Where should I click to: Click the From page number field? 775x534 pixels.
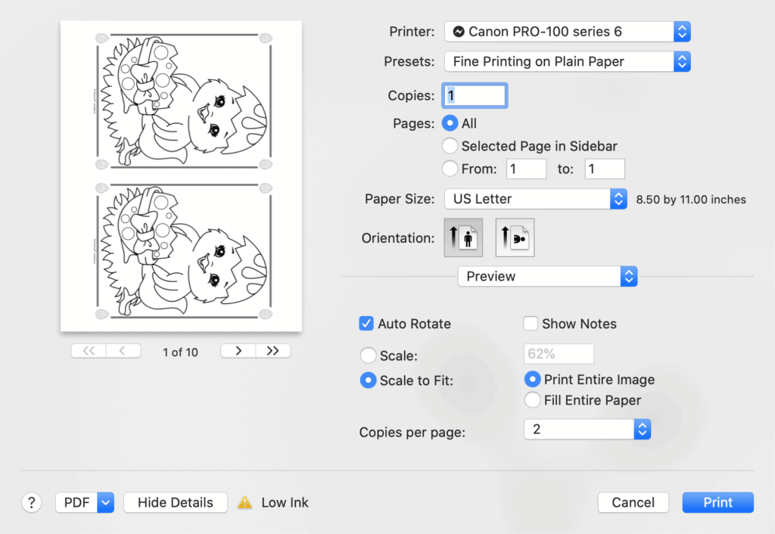(527, 169)
